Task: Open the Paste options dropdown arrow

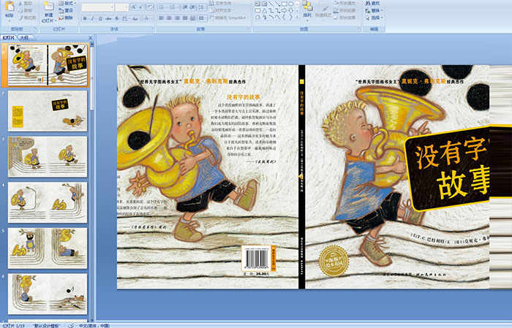Action: tap(10, 20)
